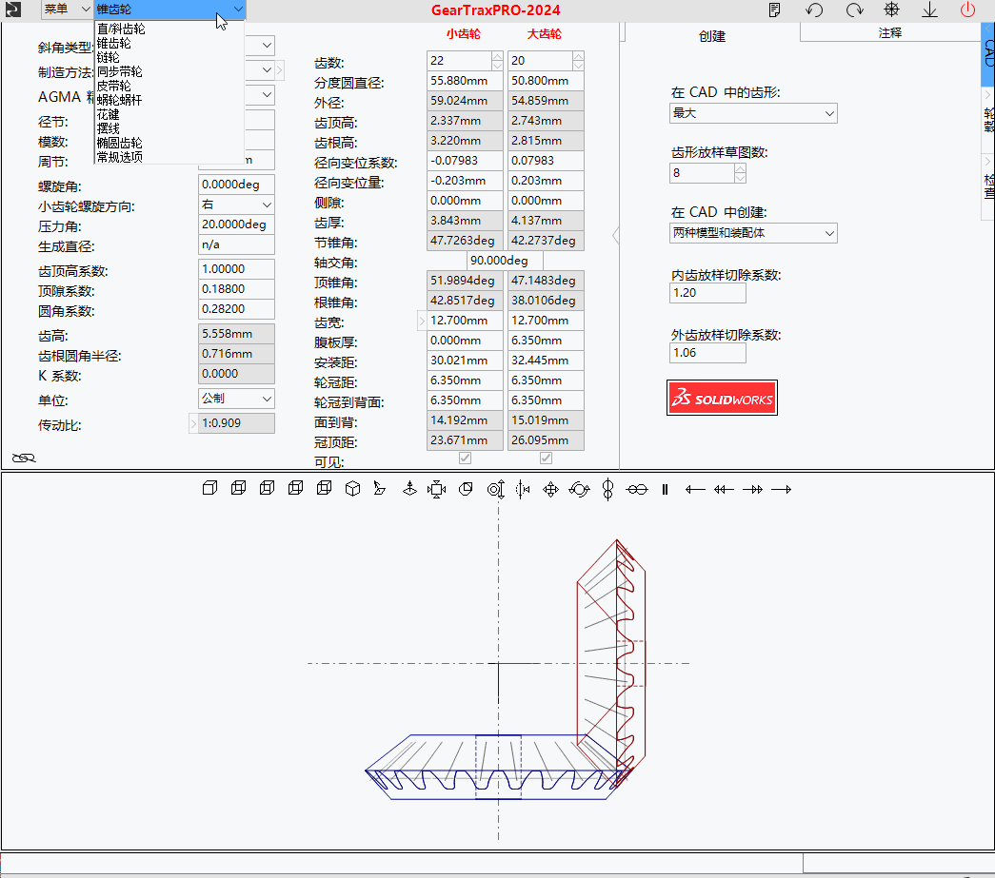Decrease large gear tooth count down arrow

[578, 66]
